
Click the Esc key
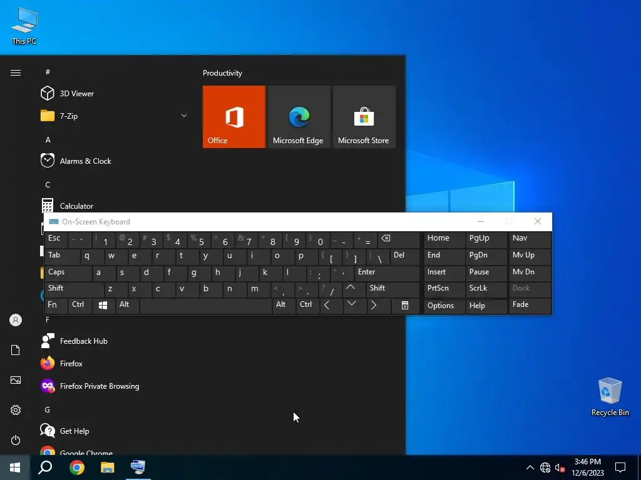(56, 239)
